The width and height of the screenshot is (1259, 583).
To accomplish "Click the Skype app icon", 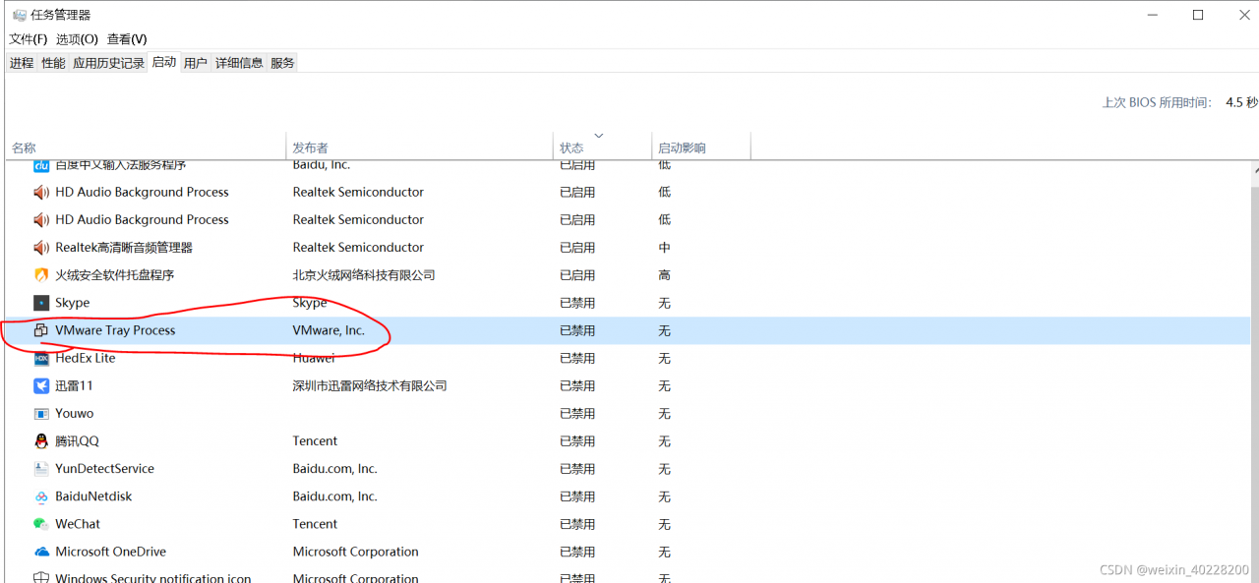I will click(x=41, y=303).
